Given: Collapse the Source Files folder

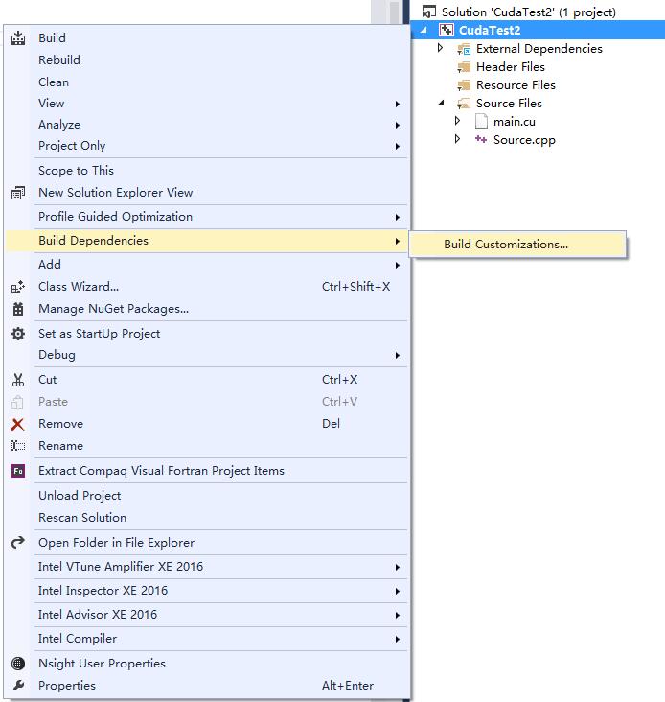Looking at the screenshot, I should [x=441, y=103].
